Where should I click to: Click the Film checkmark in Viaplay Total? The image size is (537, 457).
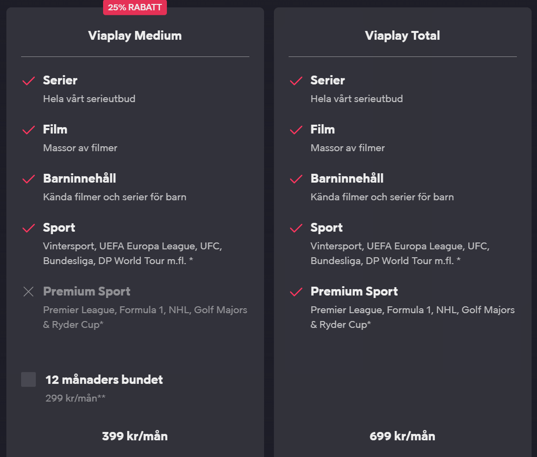click(296, 130)
